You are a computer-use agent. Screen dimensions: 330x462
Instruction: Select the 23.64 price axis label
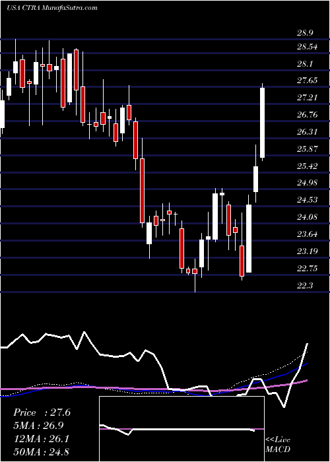(x=308, y=234)
